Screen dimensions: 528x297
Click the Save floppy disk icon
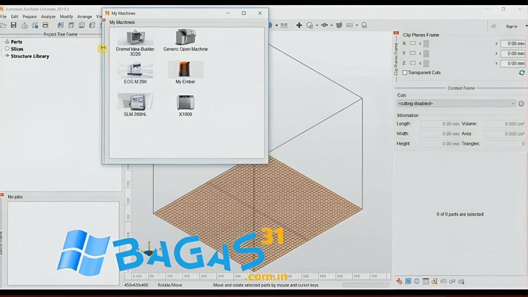(x=13, y=25)
